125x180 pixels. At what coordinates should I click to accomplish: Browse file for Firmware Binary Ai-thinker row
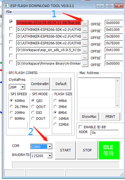pyautogui.click(x=85, y=64)
